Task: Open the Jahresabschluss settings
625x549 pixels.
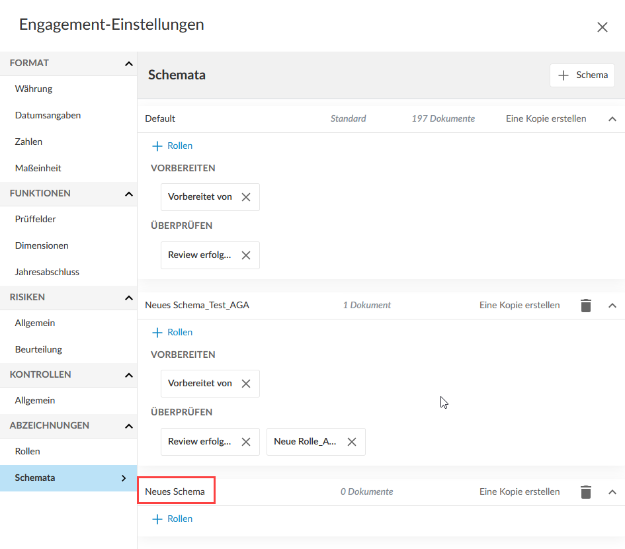Action: [69, 272]
